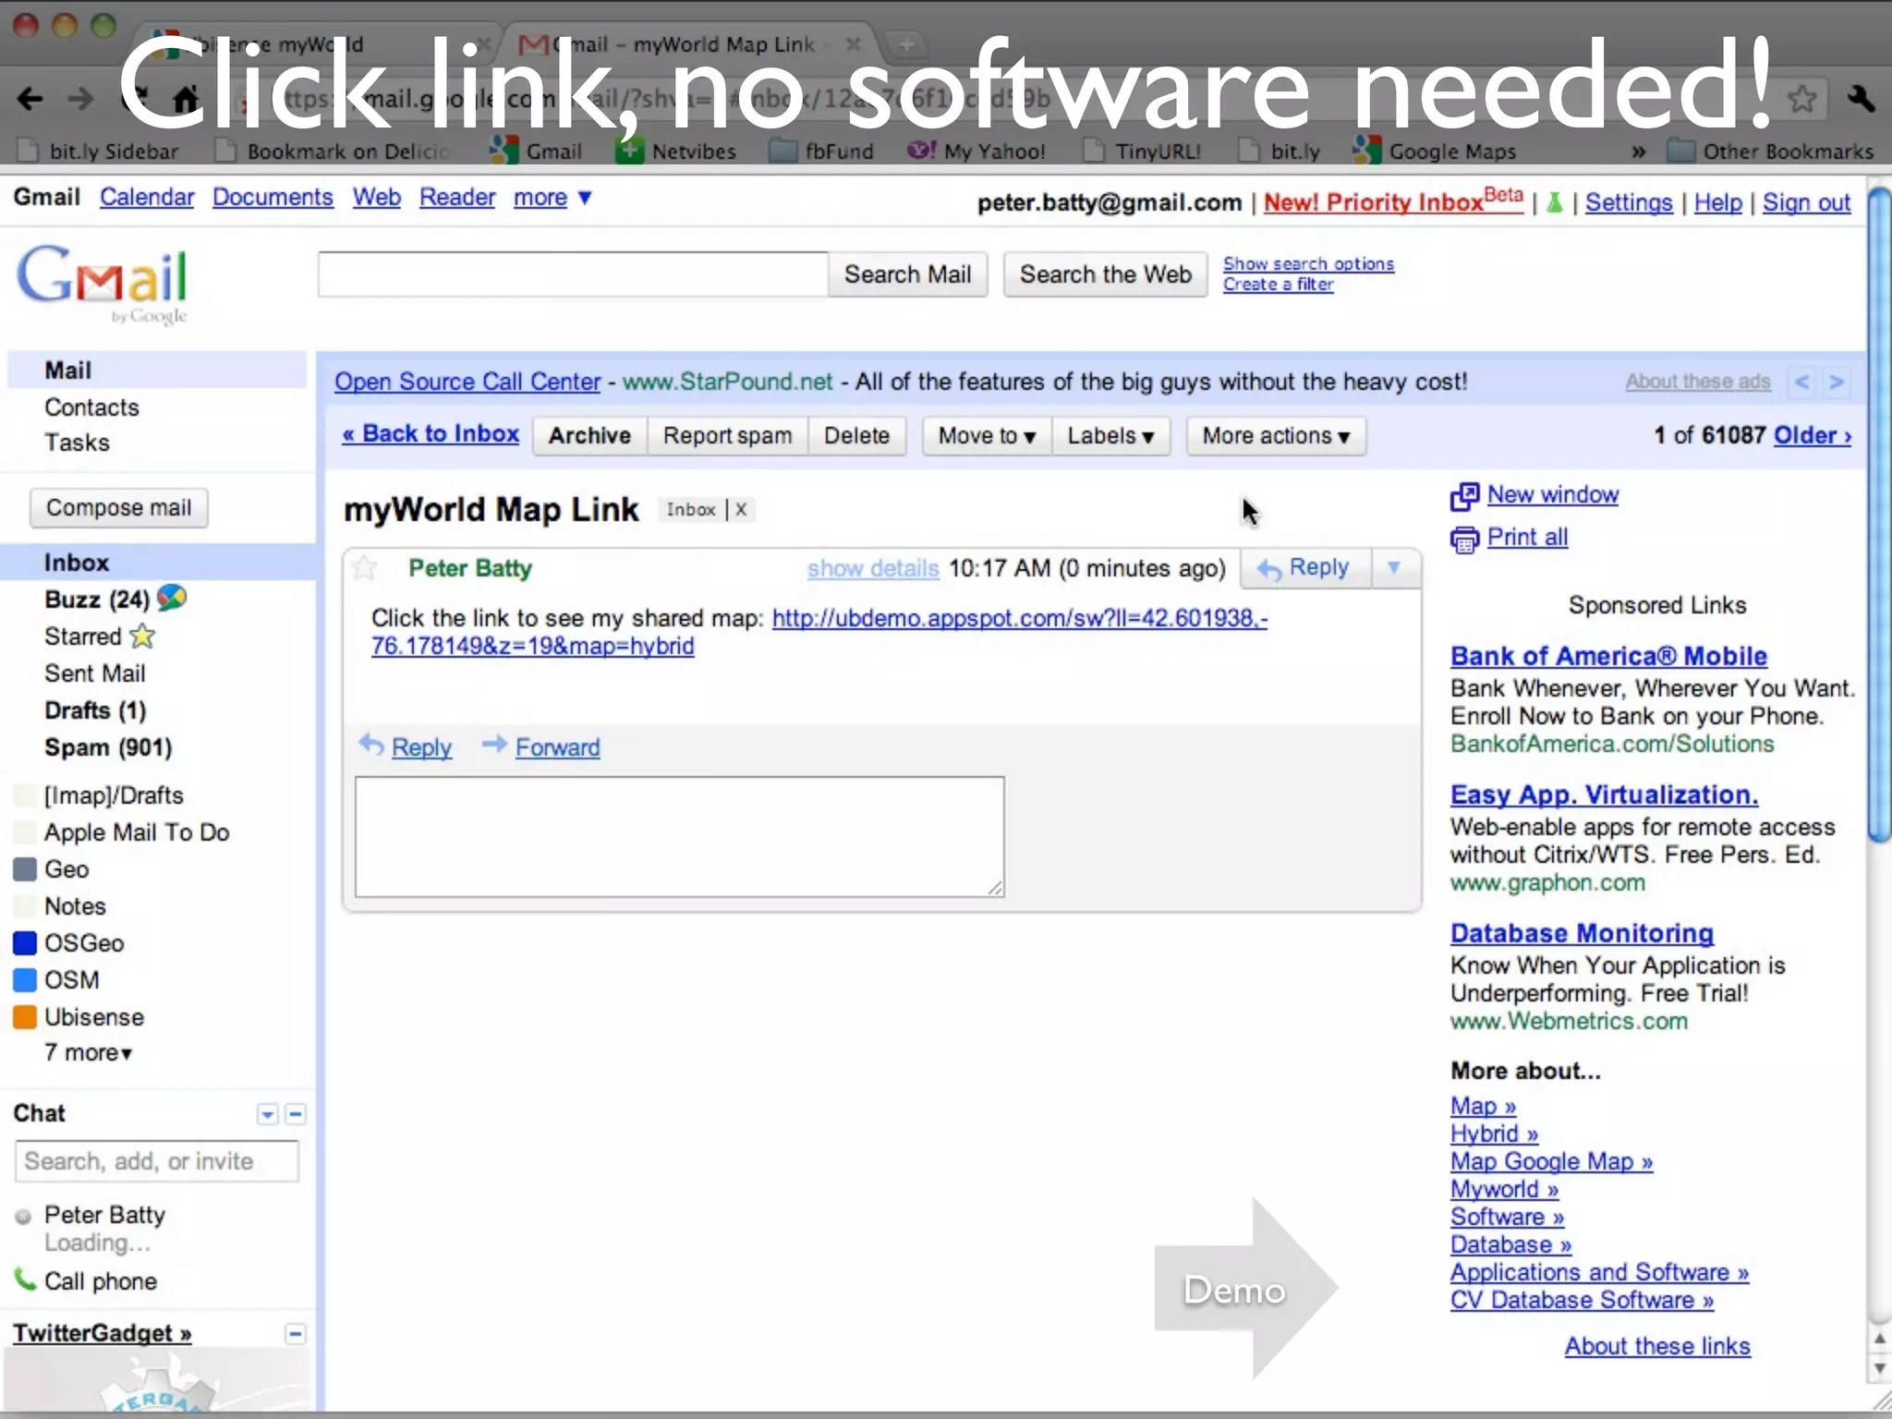Click the Older message link
This screenshot has width=1892, height=1419.
point(1813,435)
